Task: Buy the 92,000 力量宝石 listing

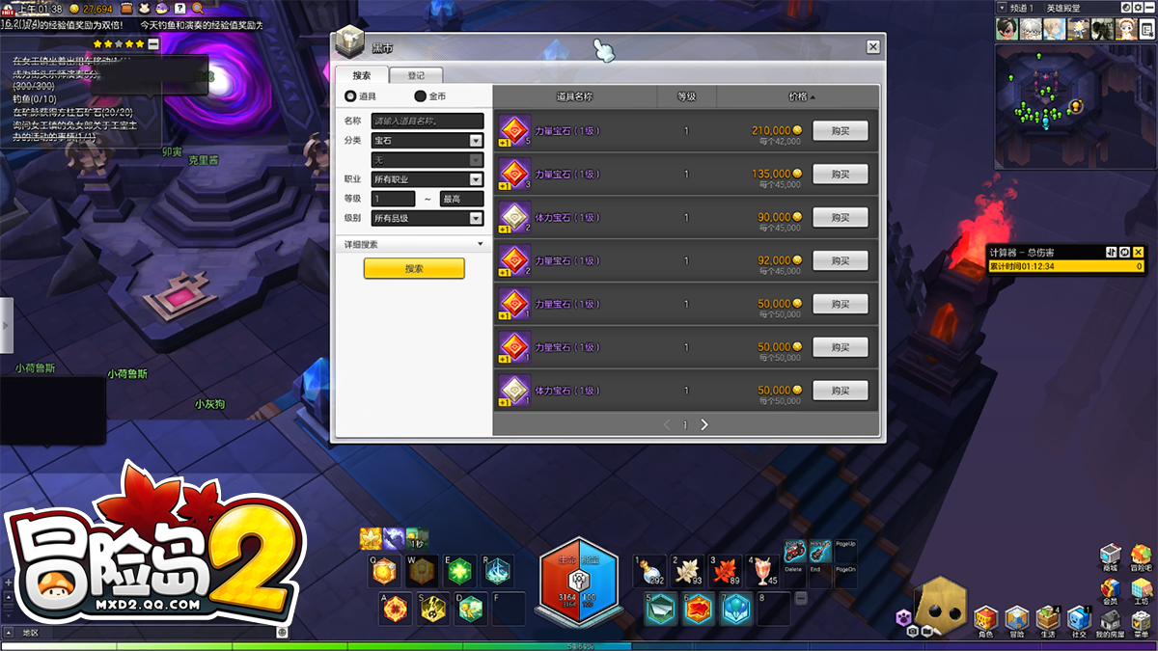Action: 841,260
